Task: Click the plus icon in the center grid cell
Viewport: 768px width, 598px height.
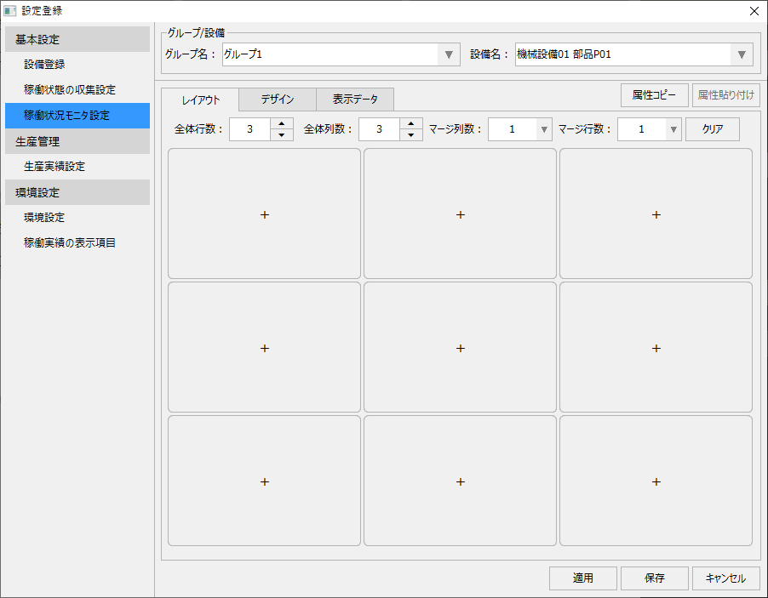Action: [x=460, y=348]
